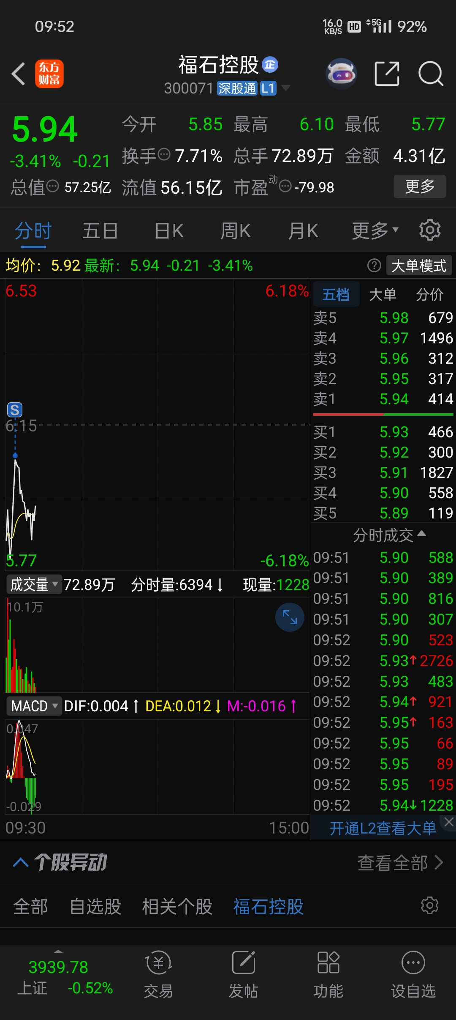This screenshot has height=1020, width=456.
Task: Switch to the 日K tab
Action: pyautogui.click(x=169, y=231)
